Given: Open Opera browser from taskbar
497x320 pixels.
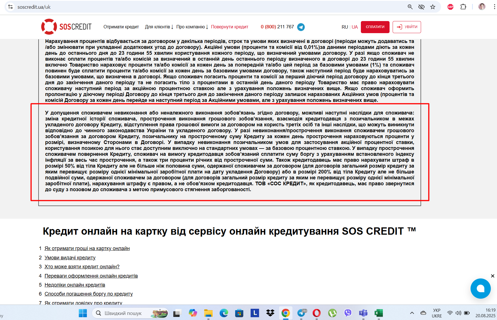Looking at the screenshot, I should [x=317, y=313].
